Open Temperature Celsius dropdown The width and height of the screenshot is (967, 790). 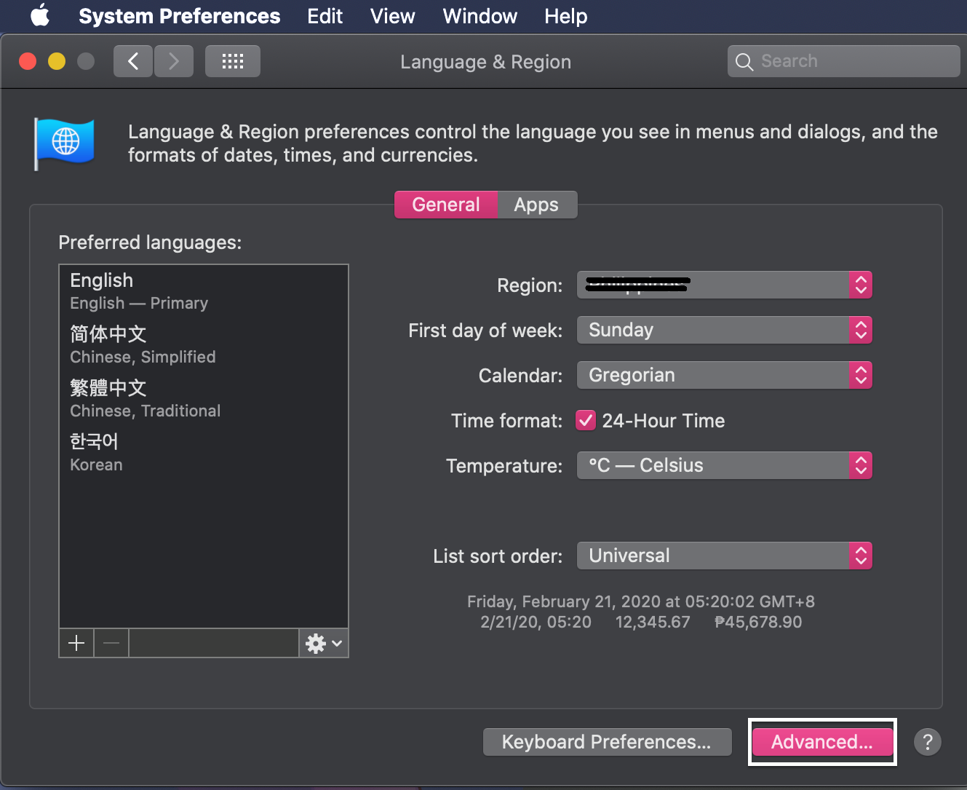click(724, 466)
